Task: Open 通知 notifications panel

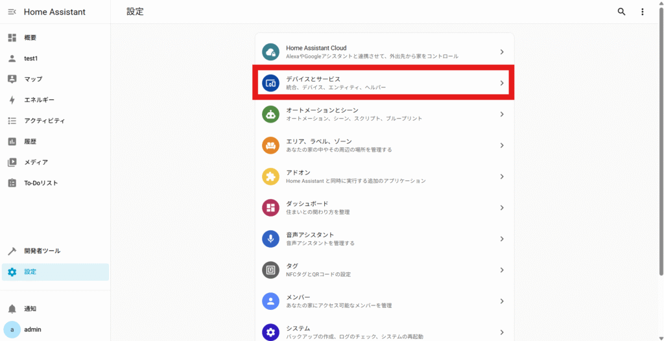Action: click(30, 309)
